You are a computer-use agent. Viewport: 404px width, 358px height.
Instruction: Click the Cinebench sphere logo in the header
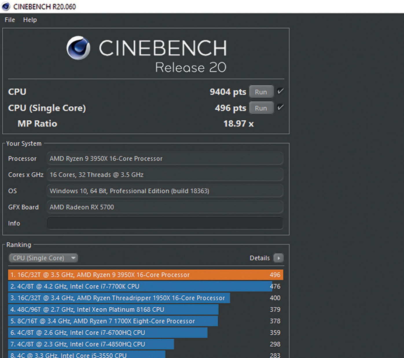(x=78, y=48)
